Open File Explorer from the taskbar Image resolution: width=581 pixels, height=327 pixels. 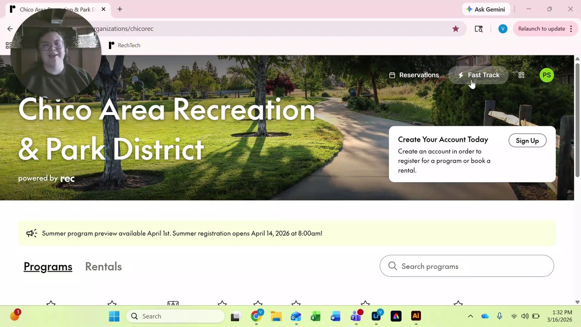pyautogui.click(x=276, y=316)
